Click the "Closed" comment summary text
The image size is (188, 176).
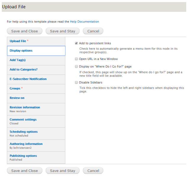14,123
